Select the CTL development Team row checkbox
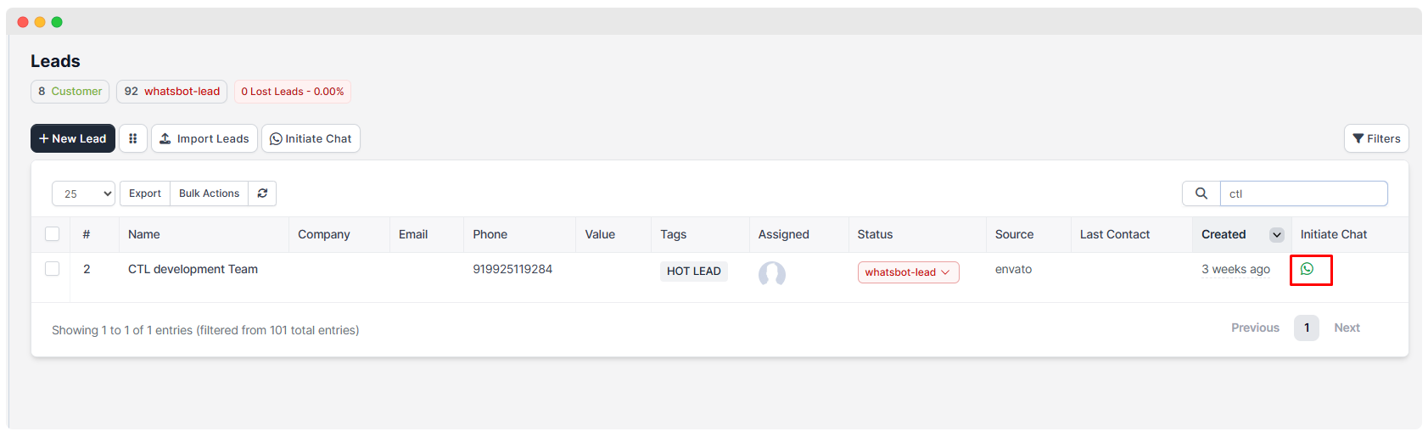 coord(53,269)
